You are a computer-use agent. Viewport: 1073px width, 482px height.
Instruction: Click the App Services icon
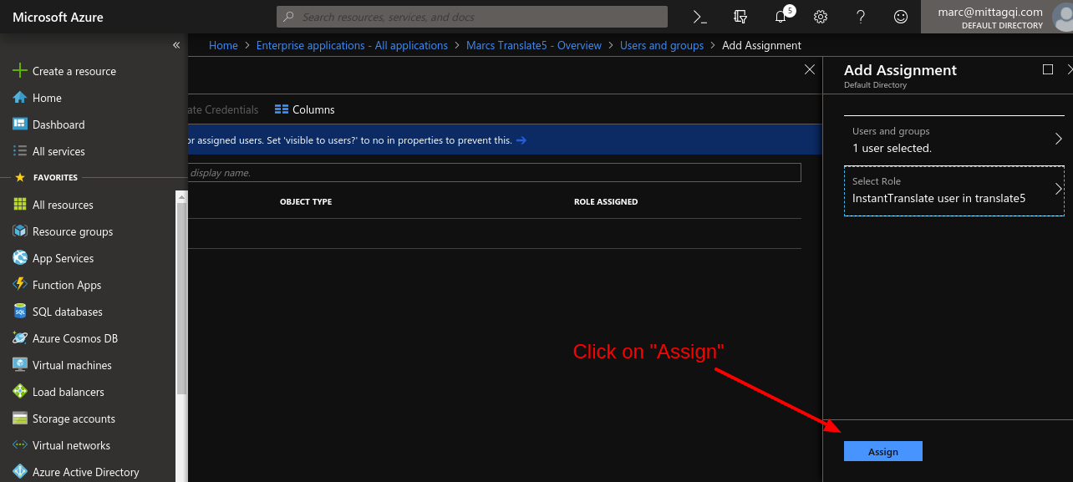[20, 258]
